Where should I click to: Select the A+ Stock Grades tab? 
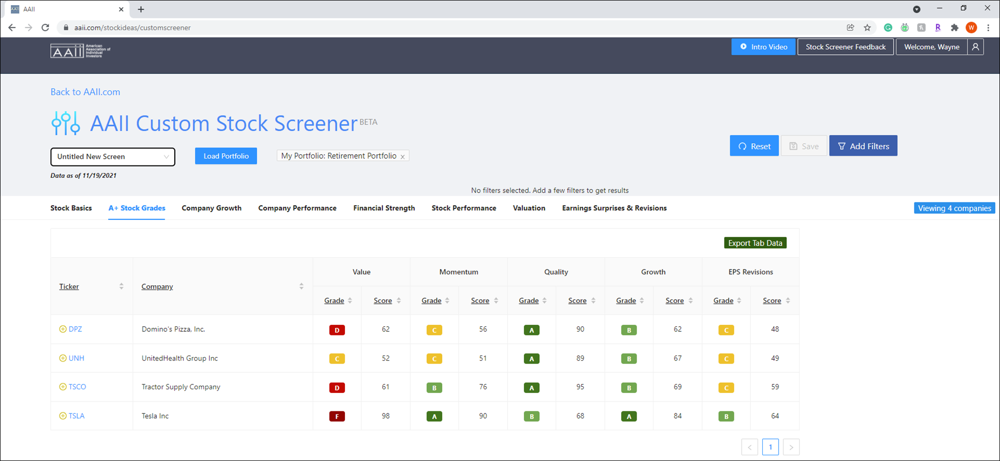click(x=137, y=208)
